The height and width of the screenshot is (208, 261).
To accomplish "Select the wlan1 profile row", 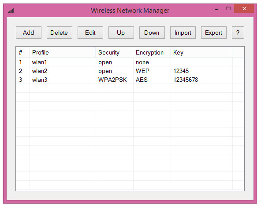I will tap(130, 62).
